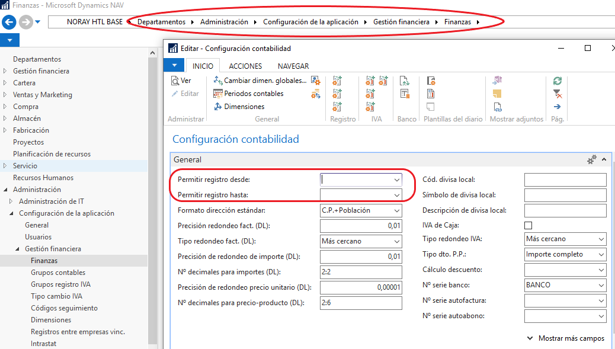
Task: Open Periodos contables from the ribbon
Action: 248,94
